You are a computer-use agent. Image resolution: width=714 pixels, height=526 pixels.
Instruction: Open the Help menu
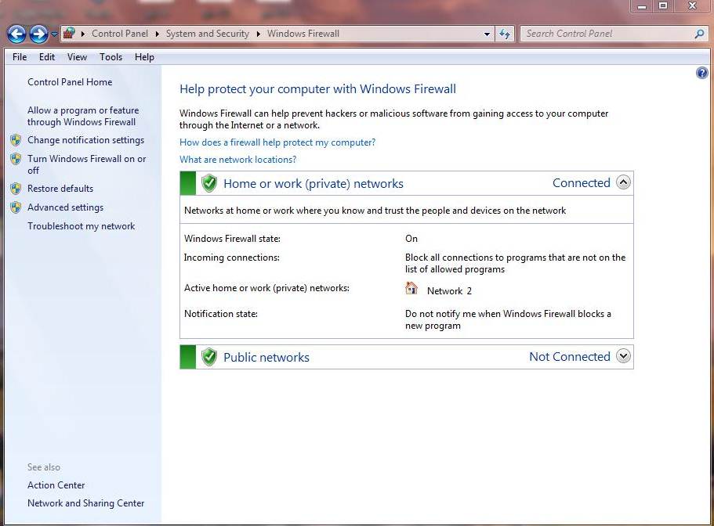tap(144, 57)
